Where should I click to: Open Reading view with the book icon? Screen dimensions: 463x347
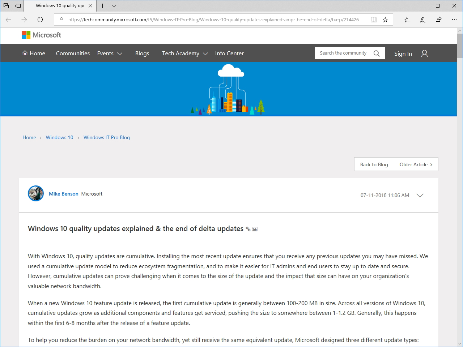(374, 20)
